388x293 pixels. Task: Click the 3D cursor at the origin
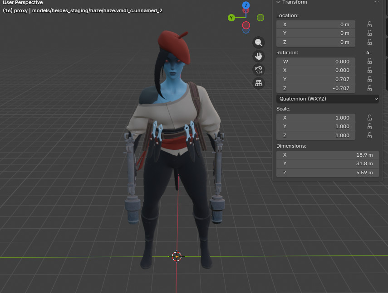click(x=177, y=256)
